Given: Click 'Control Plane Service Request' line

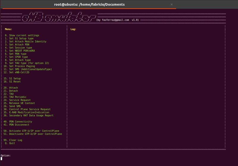Looking at the screenshot, I should coord(27,109).
